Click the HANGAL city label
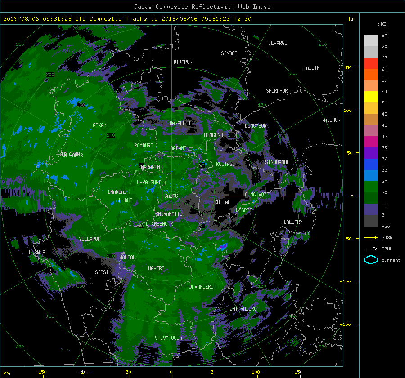Viewport: 405px width, 378px height. tap(127, 258)
